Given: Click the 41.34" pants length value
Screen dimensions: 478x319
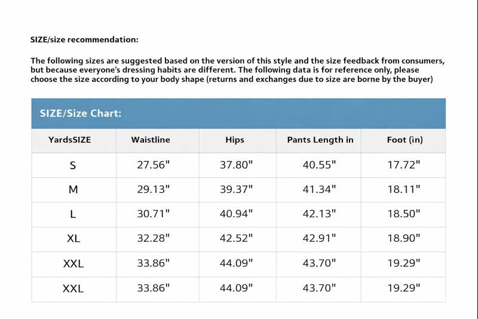Looking at the screenshot, I should click(x=320, y=190).
